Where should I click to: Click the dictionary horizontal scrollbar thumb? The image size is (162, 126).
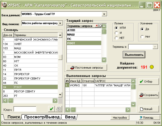11,100
